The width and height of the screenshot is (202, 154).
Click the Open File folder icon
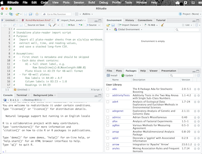pyautogui.click(x=17, y=14)
